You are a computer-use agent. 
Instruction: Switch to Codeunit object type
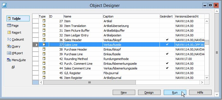(16, 39)
